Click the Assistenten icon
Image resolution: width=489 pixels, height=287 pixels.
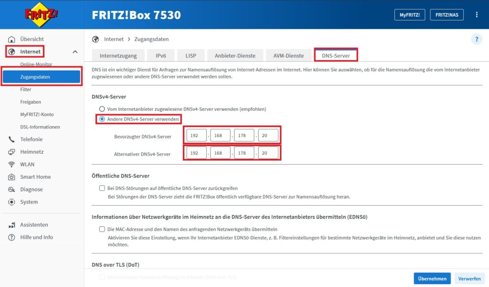pos(11,225)
